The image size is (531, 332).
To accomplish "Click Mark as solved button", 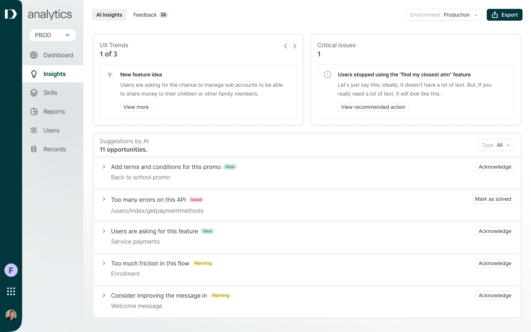I will [493, 199].
